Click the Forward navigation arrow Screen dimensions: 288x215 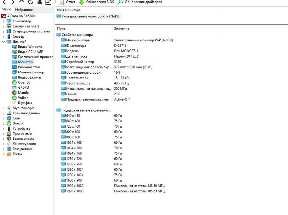click(x=13, y=2)
